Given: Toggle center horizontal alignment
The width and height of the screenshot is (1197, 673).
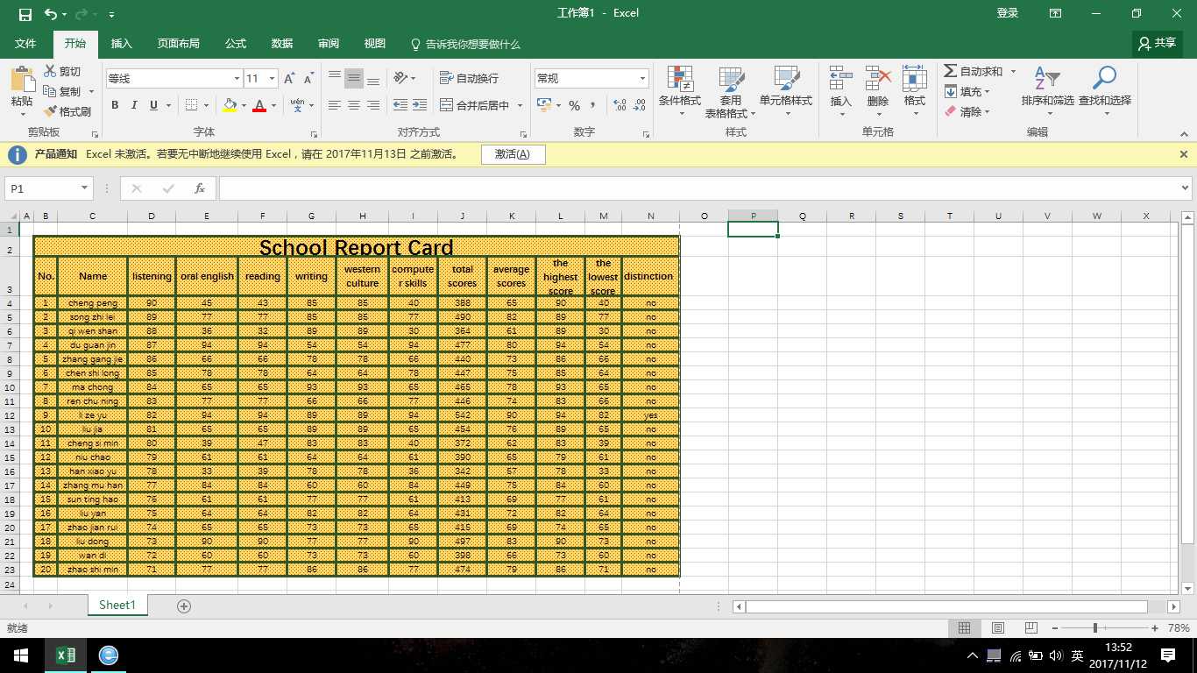Looking at the screenshot, I should click(x=354, y=105).
